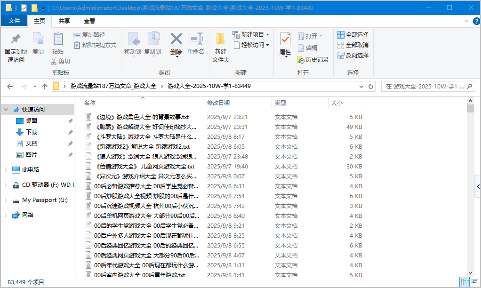481x288 pixels.
Task: Open the 文件 (File) menu
Action: [15, 21]
